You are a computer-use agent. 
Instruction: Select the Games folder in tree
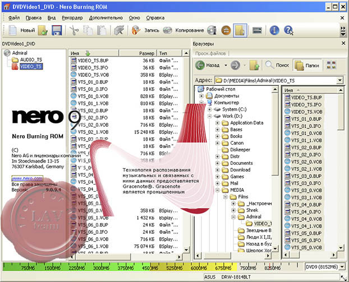[x=237, y=177]
